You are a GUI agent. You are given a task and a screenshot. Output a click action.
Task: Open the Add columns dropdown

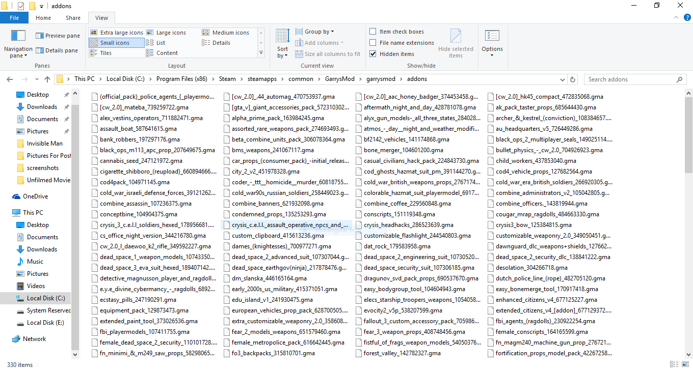coord(319,43)
